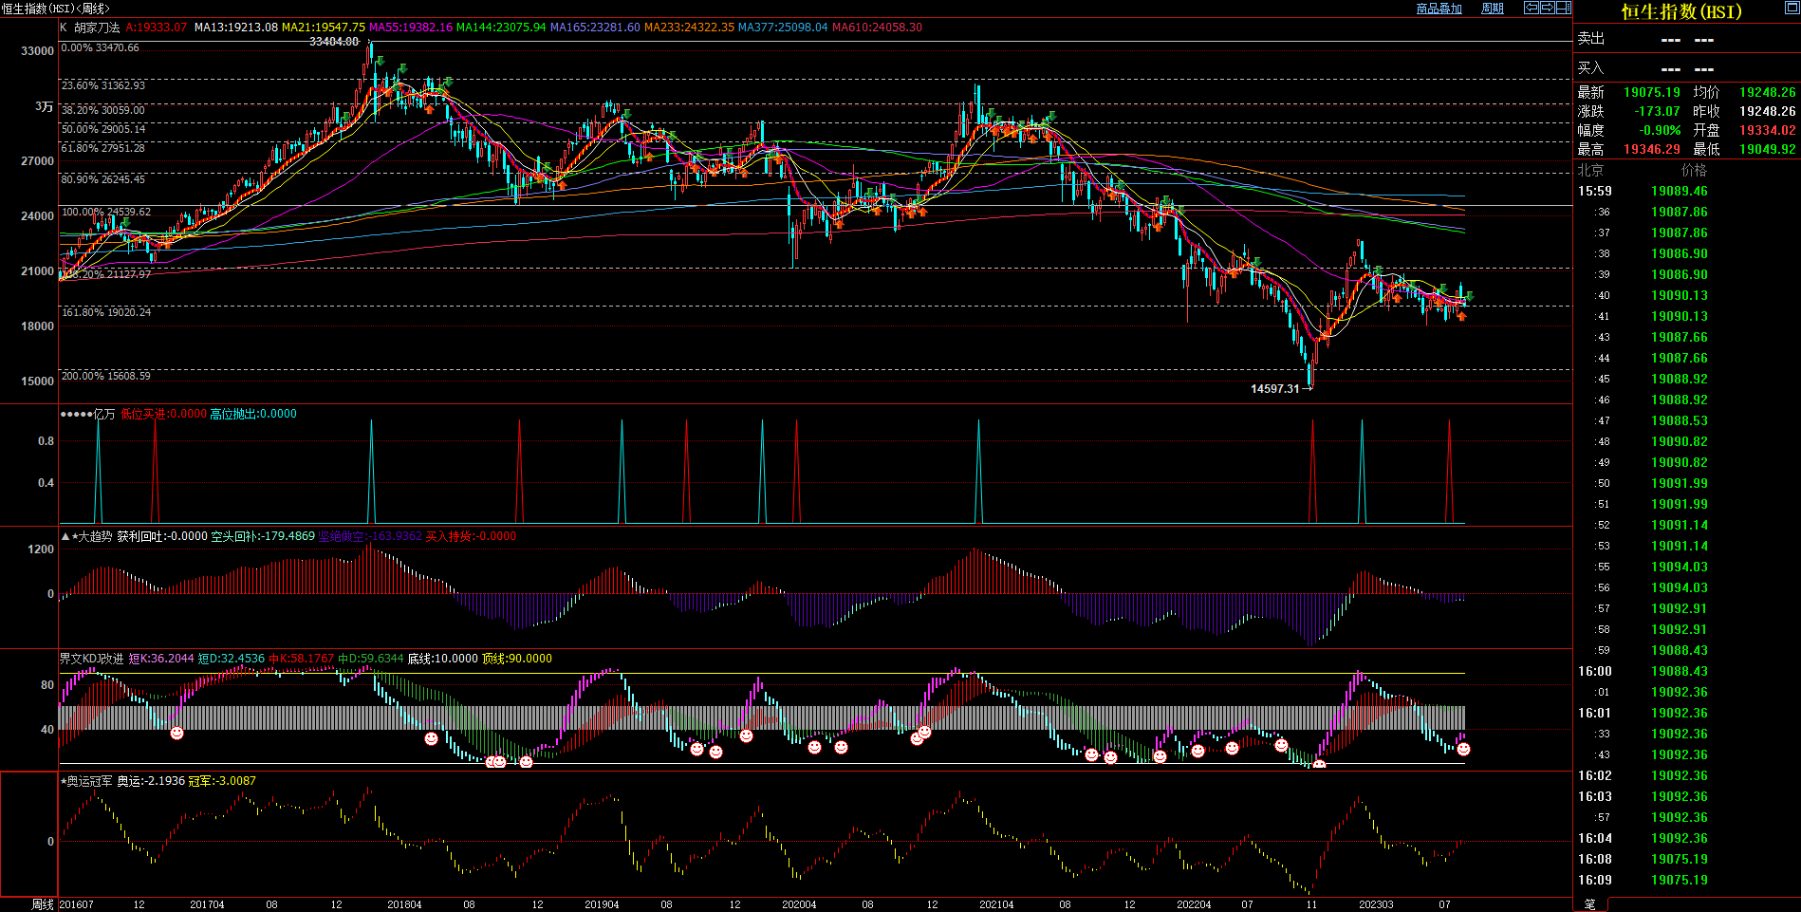The width and height of the screenshot is (1801, 912).
Task: Maximize the 恒生指数(HSI) quote panel
Action: coord(1792,8)
